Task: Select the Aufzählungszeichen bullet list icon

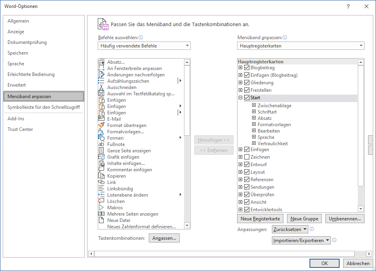Action: pos(101,81)
